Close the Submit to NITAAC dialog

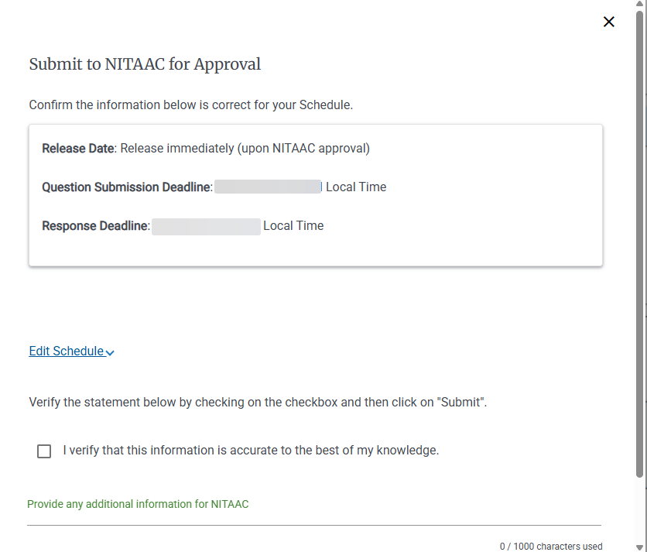click(x=609, y=22)
